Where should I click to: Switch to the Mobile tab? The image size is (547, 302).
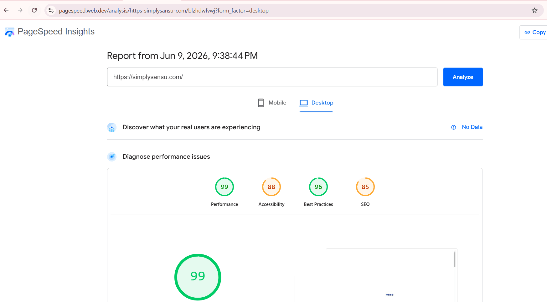point(272,103)
